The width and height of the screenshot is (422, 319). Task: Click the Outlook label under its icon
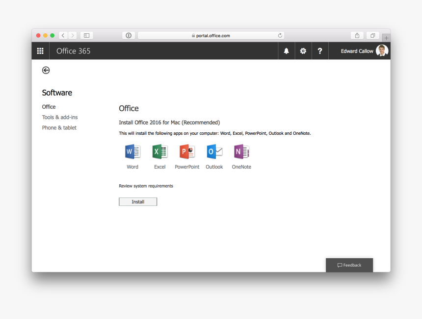[214, 167]
